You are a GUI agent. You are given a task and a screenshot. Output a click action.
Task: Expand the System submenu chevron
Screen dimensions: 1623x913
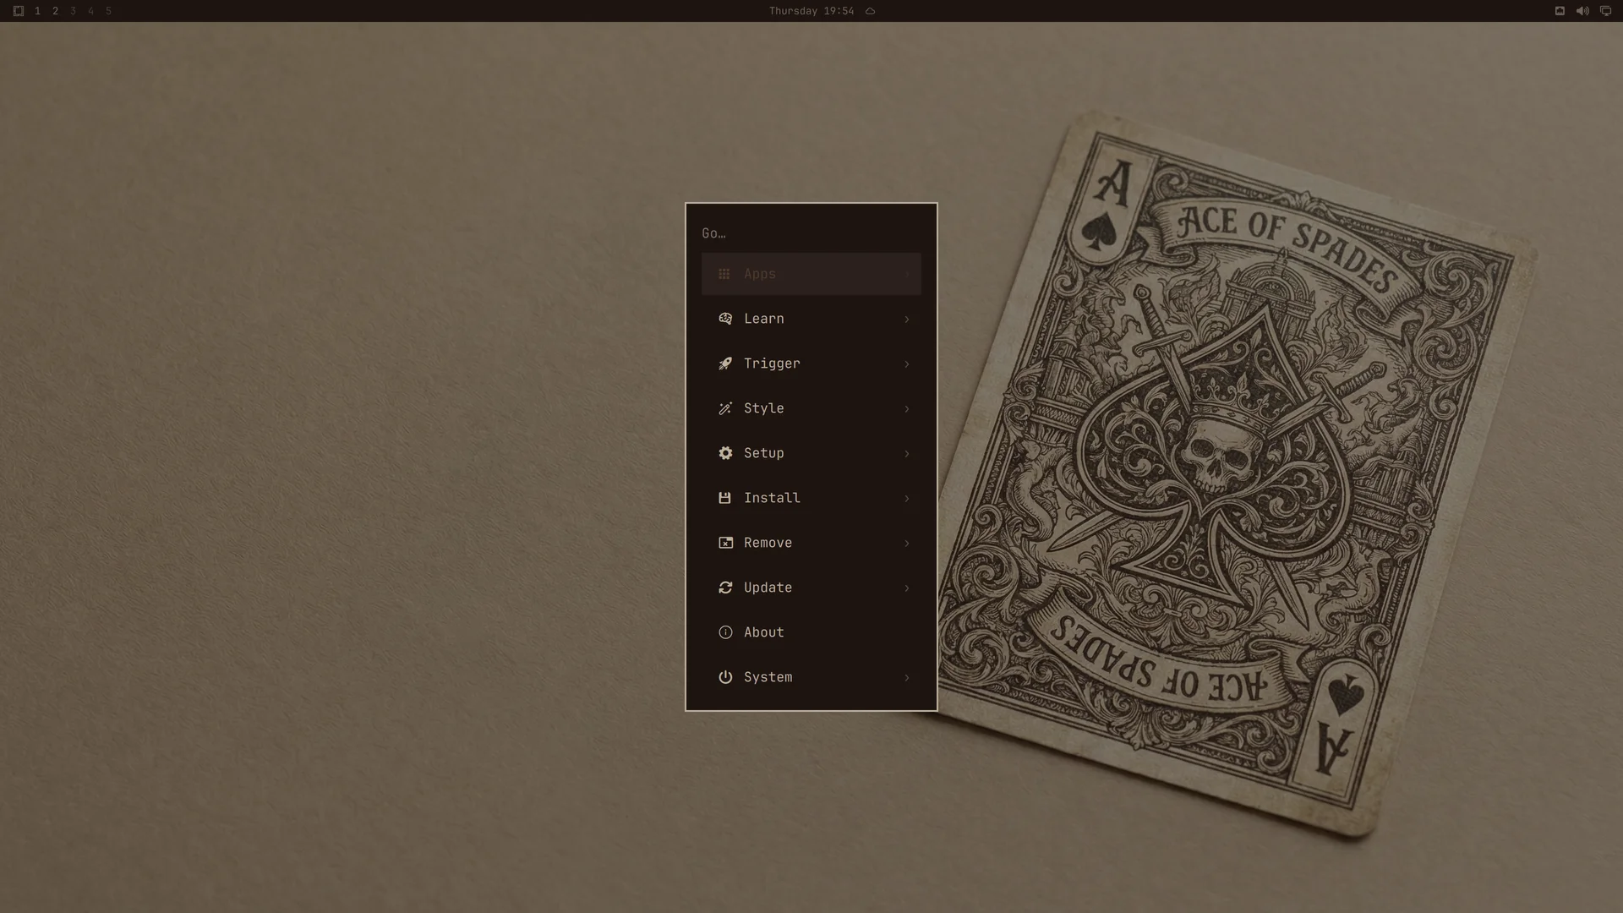click(x=907, y=678)
